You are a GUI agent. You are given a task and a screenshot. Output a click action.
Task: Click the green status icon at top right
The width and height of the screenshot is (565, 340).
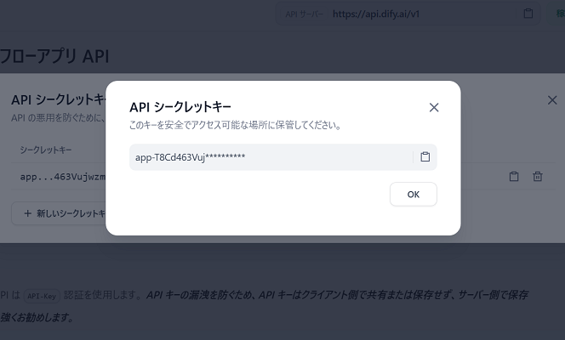[559, 14]
